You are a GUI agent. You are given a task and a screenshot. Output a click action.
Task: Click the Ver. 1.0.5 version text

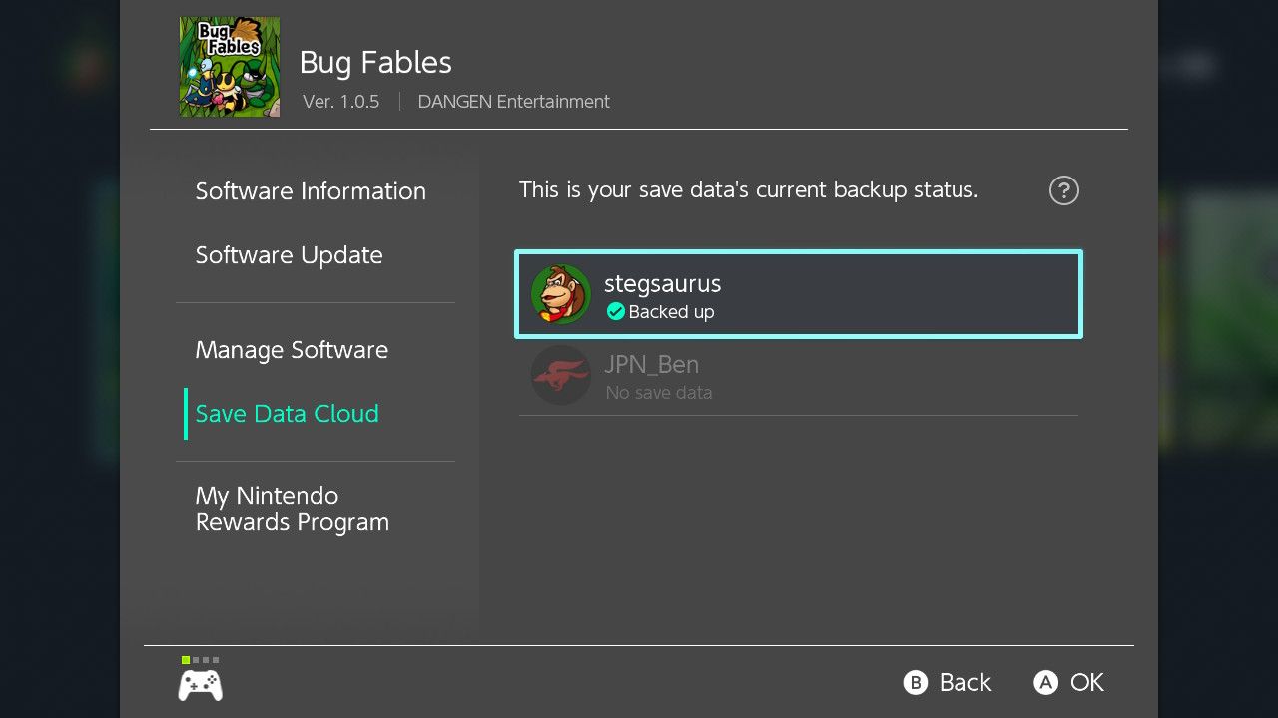340,102
